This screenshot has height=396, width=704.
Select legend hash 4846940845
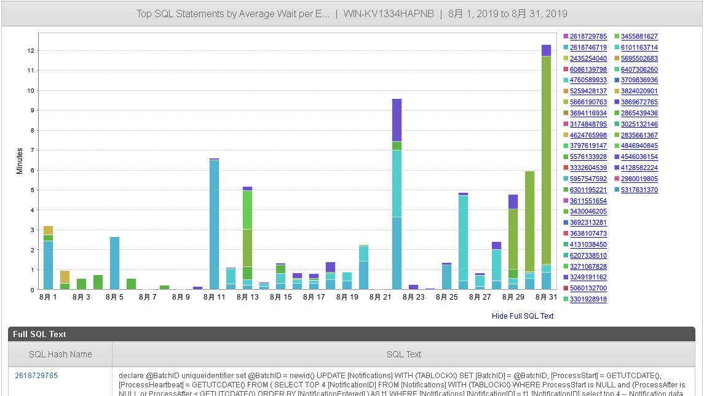pos(639,146)
